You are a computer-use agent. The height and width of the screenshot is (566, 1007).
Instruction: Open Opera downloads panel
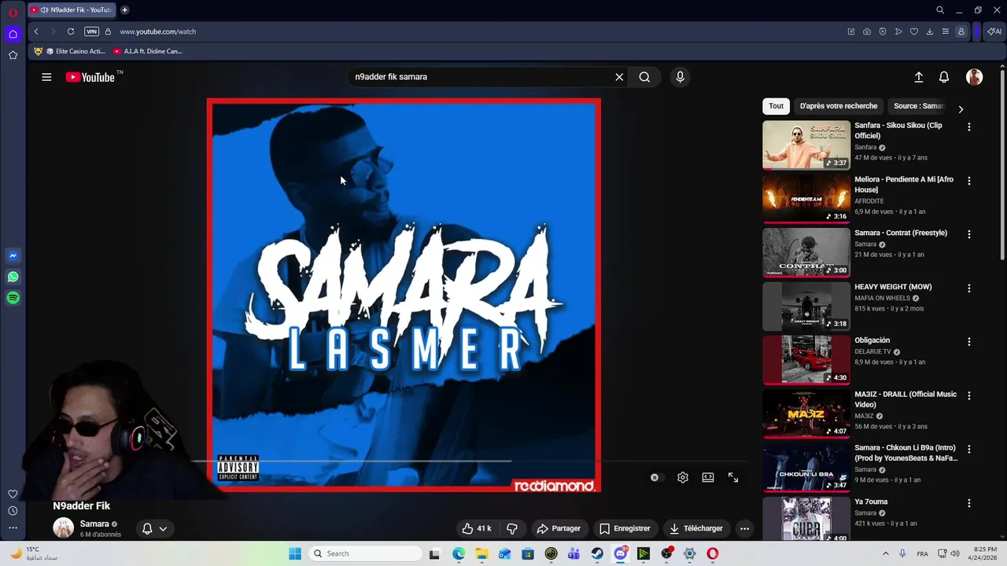(x=930, y=31)
